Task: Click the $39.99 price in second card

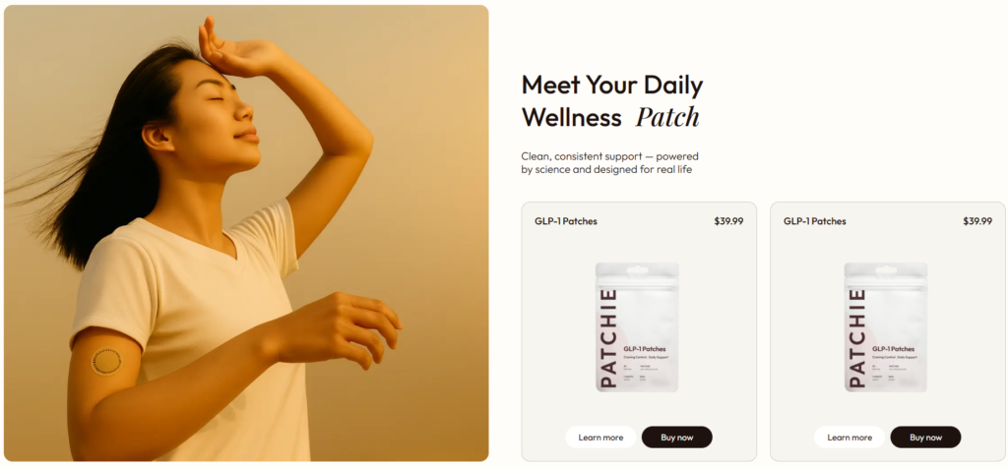Action: (977, 221)
